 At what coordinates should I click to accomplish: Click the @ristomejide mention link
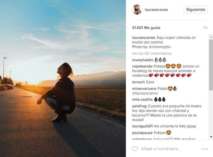(159, 47)
